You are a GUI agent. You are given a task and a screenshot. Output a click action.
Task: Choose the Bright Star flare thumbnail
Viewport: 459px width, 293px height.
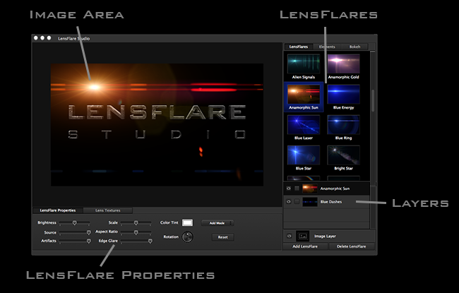pos(343,155)
